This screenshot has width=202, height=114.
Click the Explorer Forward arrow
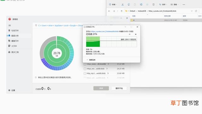click(x=114, y=11)
